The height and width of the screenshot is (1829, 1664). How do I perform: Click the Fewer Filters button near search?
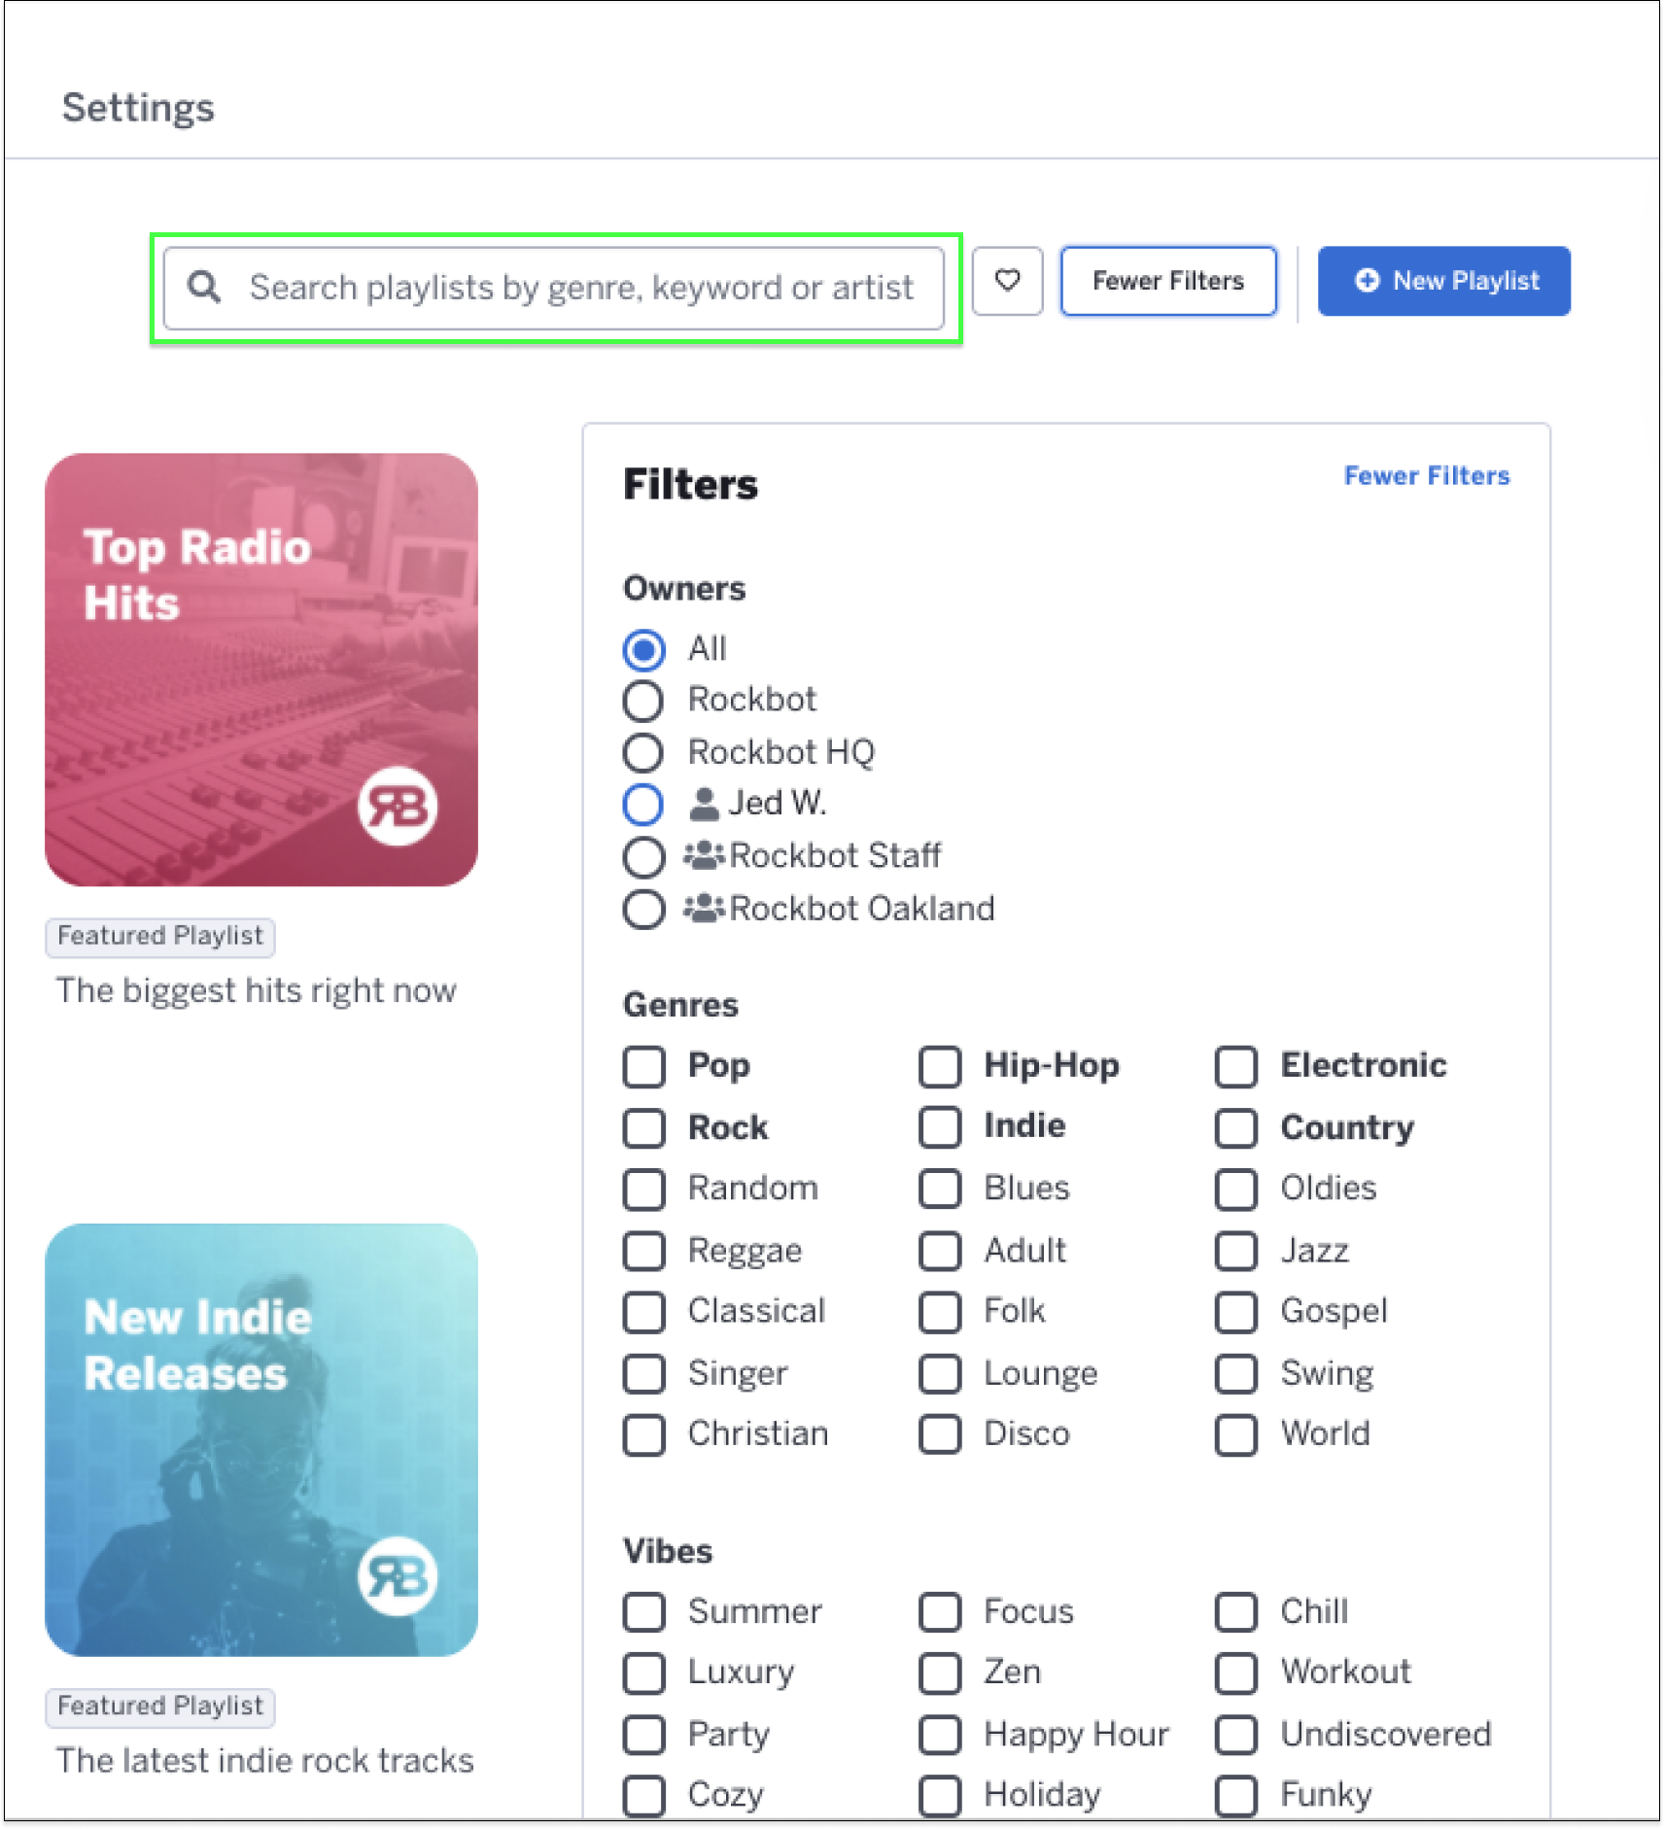[x=1167, y=281]
